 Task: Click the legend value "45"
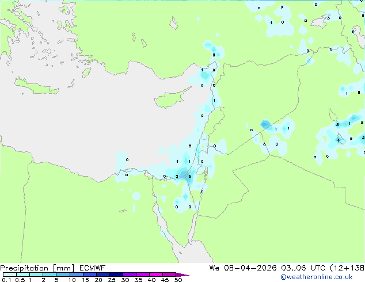click(x=165, y=280)
